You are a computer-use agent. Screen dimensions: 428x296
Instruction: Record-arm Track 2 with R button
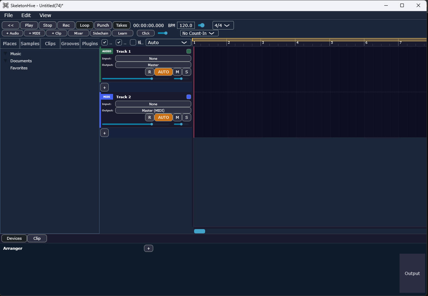click(150, 117)
